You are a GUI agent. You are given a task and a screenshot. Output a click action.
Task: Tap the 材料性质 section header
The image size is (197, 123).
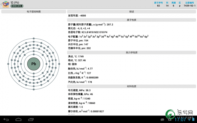(132, 86)
